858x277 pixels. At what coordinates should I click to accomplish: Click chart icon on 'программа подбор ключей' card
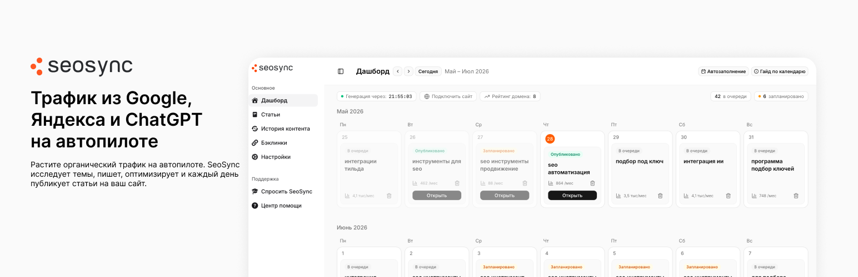click(x=754, y=196)
